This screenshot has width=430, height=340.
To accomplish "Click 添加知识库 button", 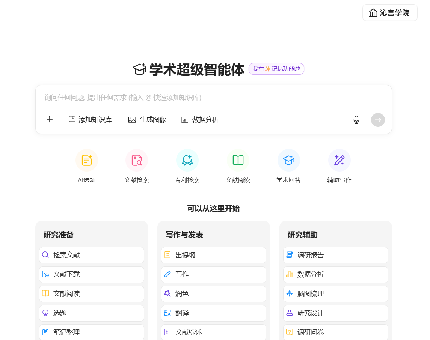I will pos(90,120).
